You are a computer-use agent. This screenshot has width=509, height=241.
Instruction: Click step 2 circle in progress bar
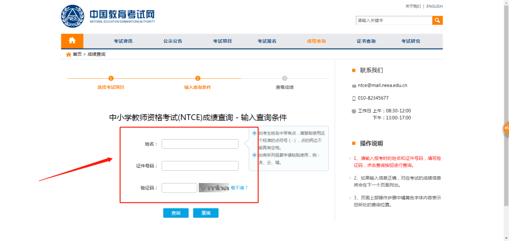tap(197, 78)
